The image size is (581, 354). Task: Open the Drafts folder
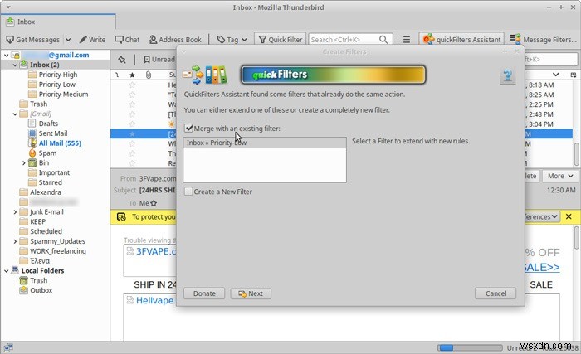(48, 124)
